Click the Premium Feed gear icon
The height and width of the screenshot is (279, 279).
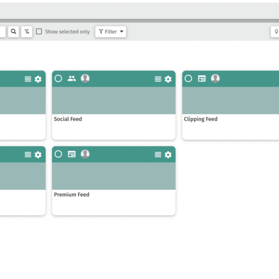[168, 155]
